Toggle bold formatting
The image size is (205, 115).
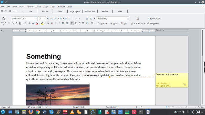(12, 23)
